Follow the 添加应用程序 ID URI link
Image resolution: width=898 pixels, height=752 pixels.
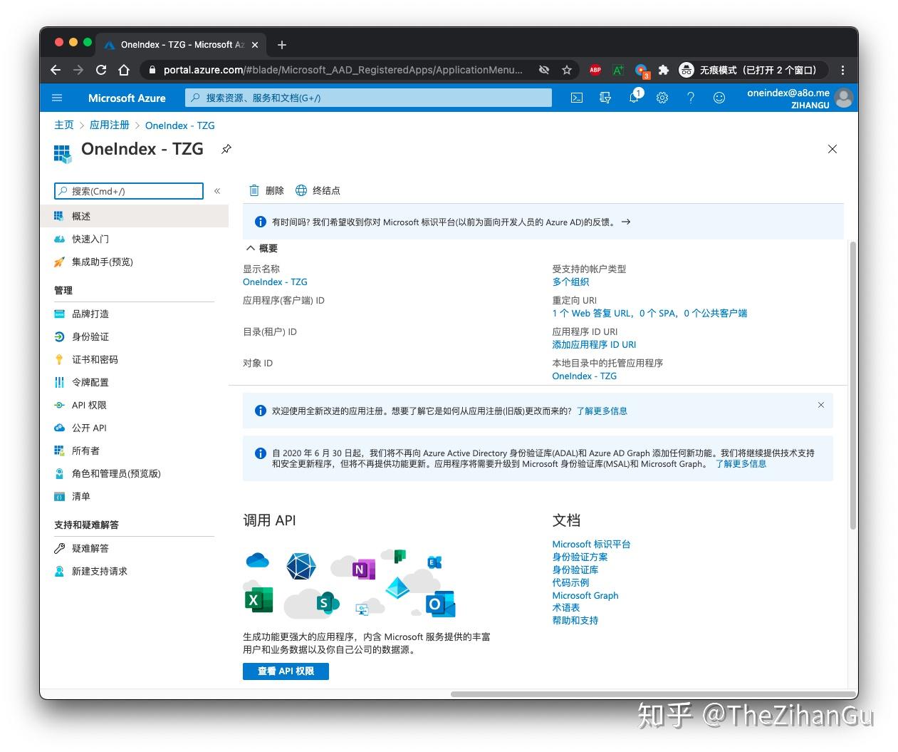pos(594,344)
